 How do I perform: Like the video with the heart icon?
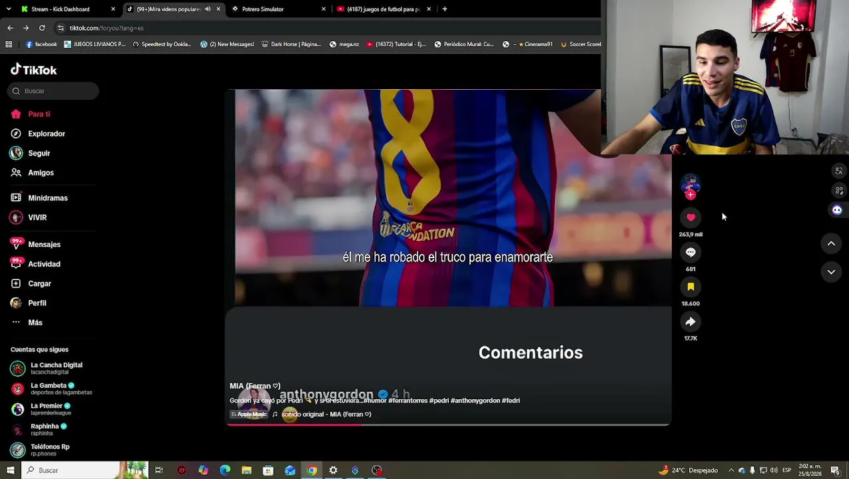tap(691, 218)
